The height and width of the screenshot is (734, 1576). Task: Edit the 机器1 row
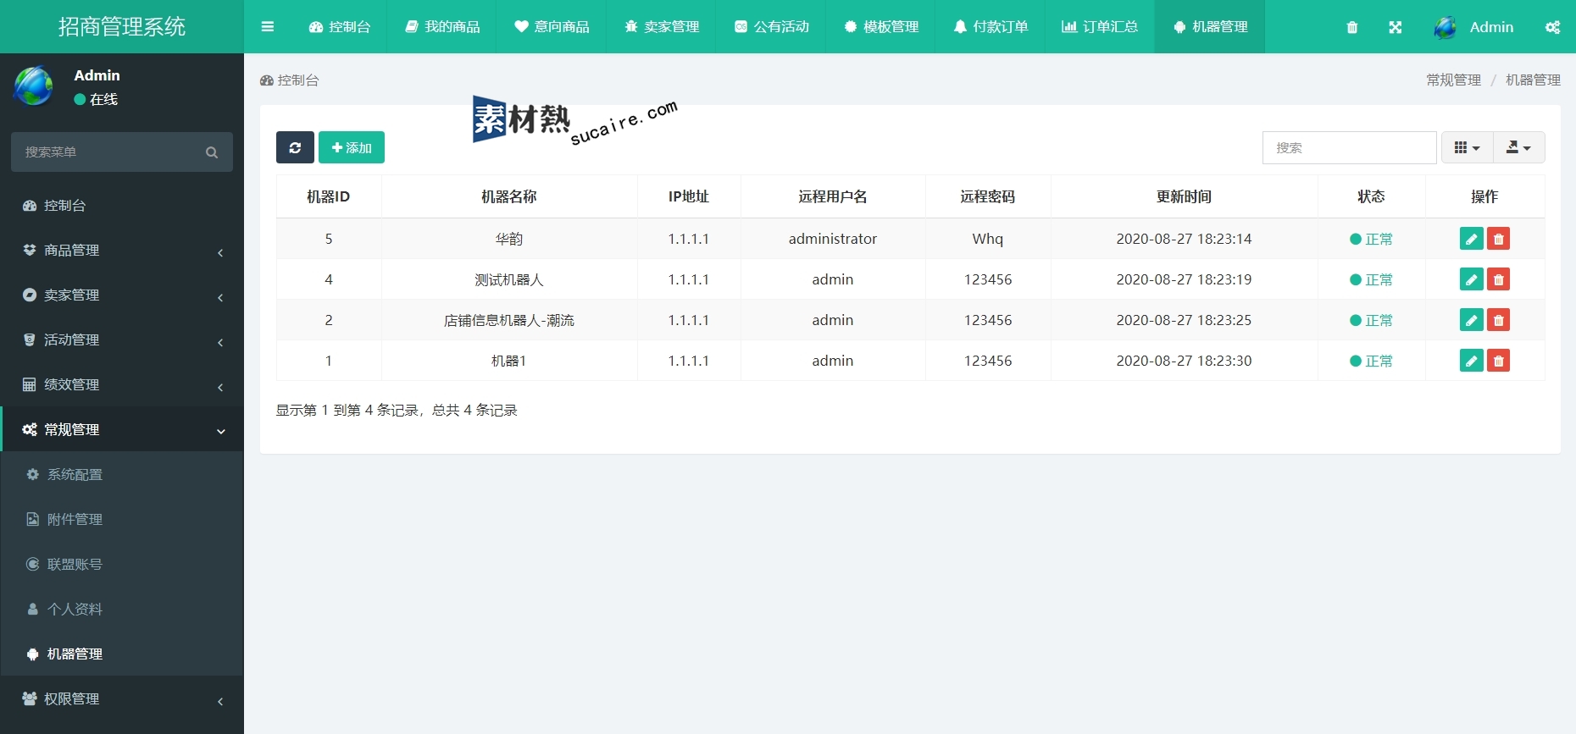pyautogui.click(x=1472, y=361)
